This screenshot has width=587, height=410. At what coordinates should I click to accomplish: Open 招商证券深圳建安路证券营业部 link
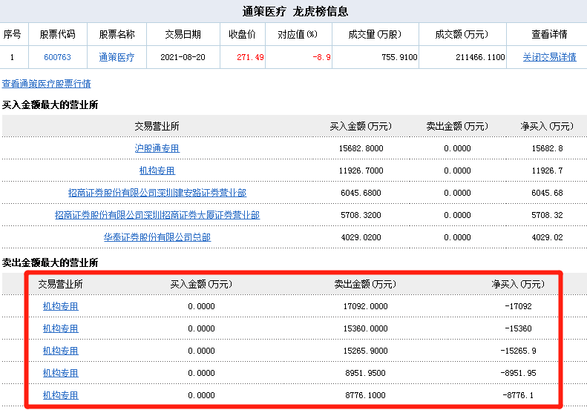pyautogui.click(x=157, y=193)
